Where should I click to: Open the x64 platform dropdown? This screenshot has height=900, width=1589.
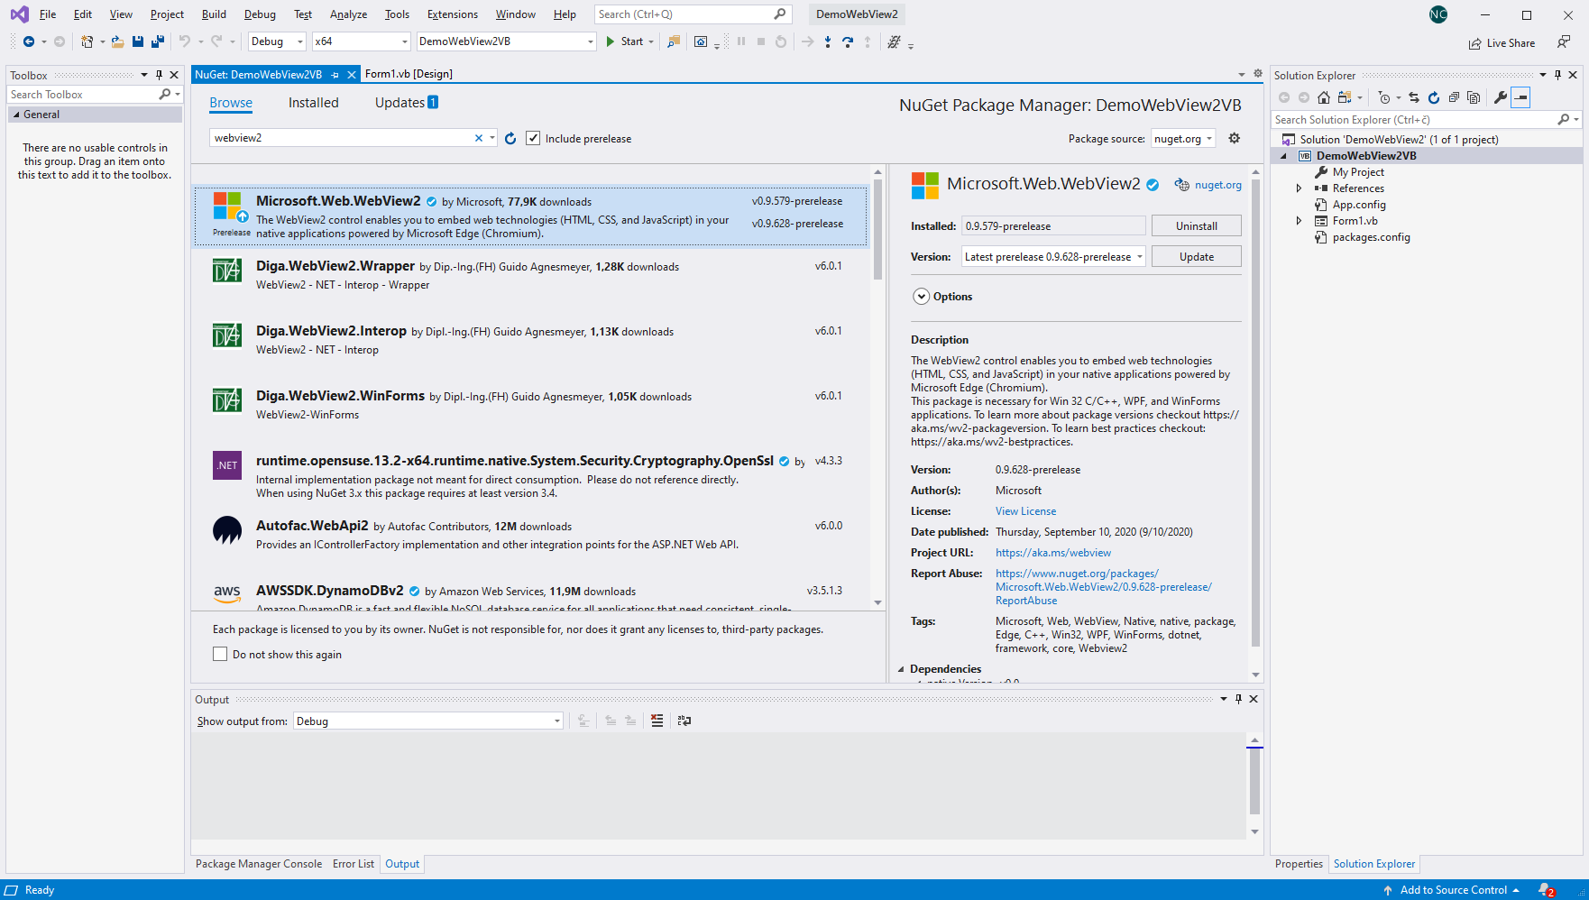362,41
